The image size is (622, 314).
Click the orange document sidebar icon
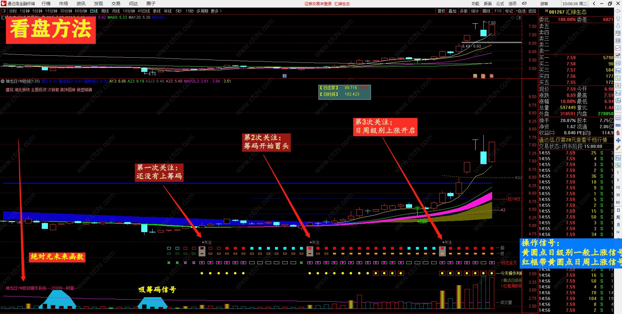click(x=618, y=85)
